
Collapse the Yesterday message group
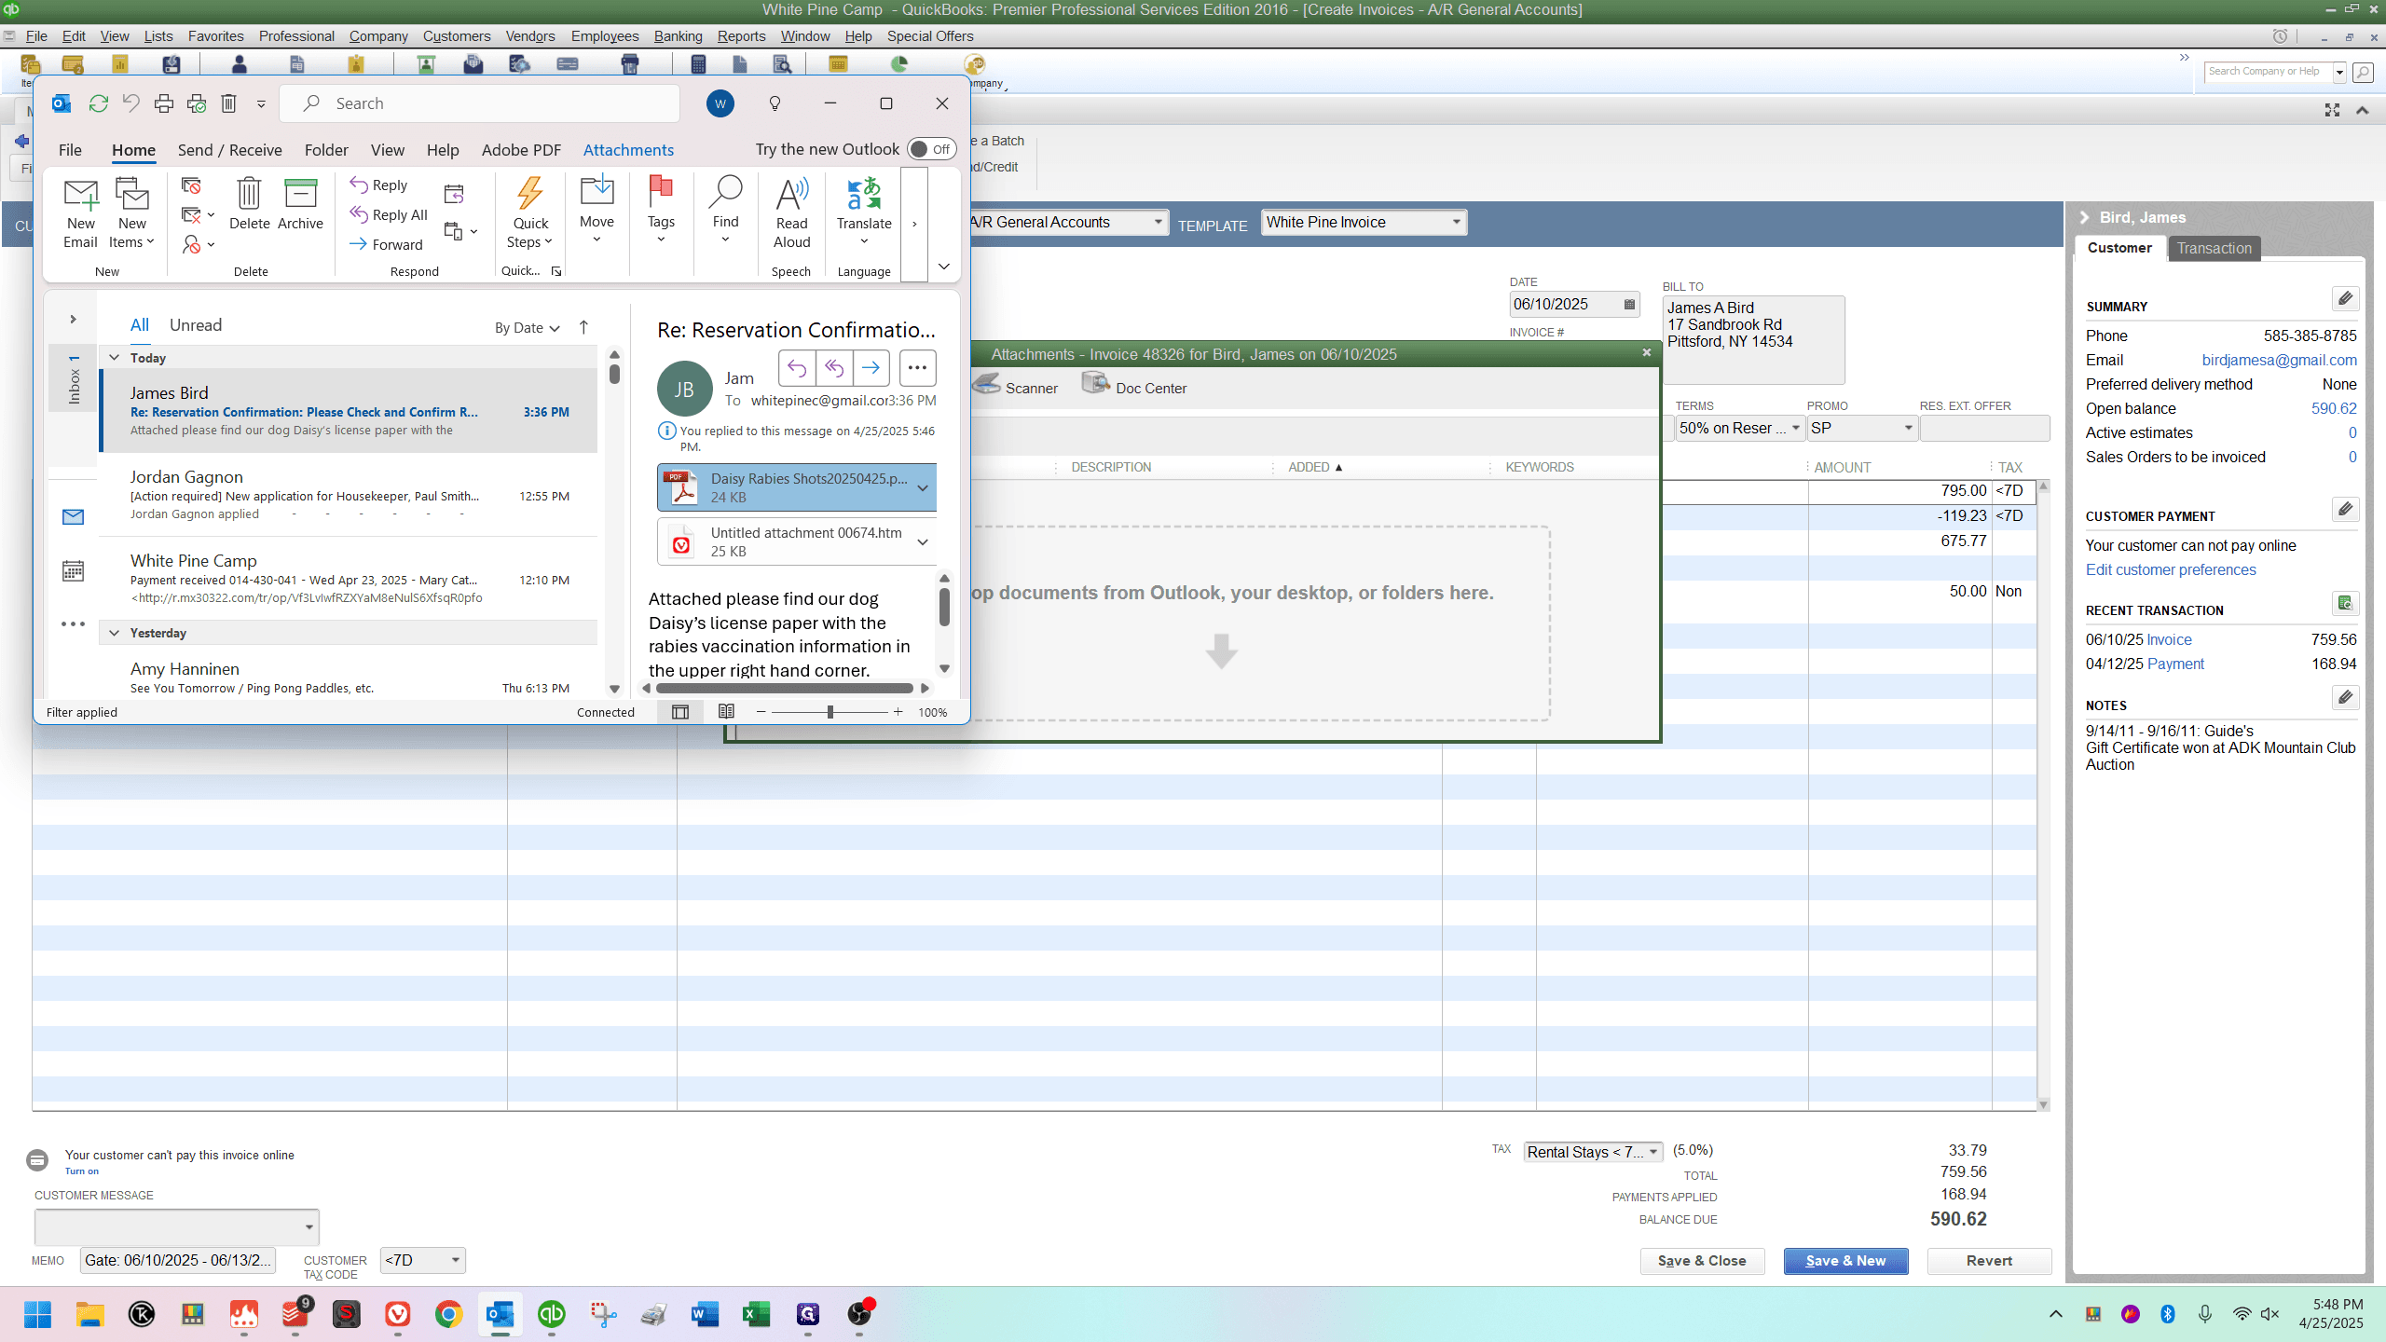(114, 633)
